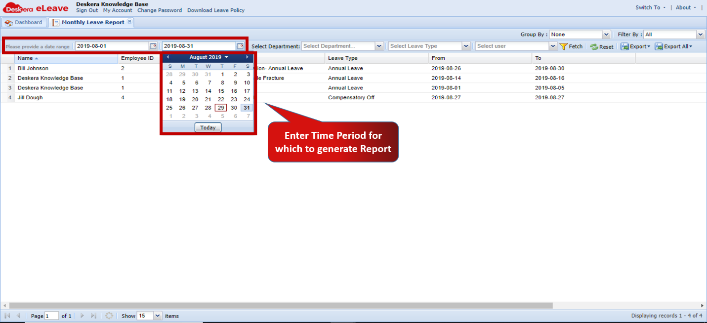Image resolution: width=707 pixels, height=323 pixels.
Task: Click the Change Password link
Action: 160,10
